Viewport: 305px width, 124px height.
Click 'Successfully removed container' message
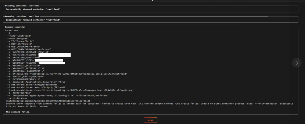point(33,20)
